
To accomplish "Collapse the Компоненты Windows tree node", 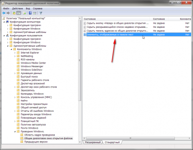I will 11,49.
